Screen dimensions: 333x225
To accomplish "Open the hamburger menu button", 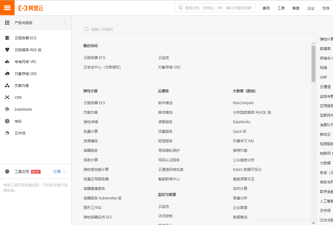I will (x=7, y=8).
